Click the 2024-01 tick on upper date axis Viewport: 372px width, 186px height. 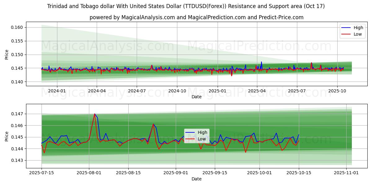(57, 91)
